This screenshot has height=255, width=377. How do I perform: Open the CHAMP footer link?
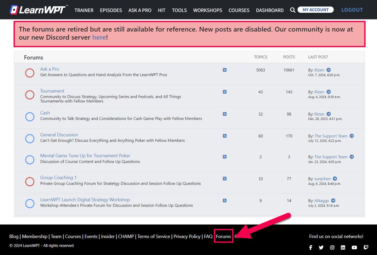pyautogui.click(x=126, y=237)
